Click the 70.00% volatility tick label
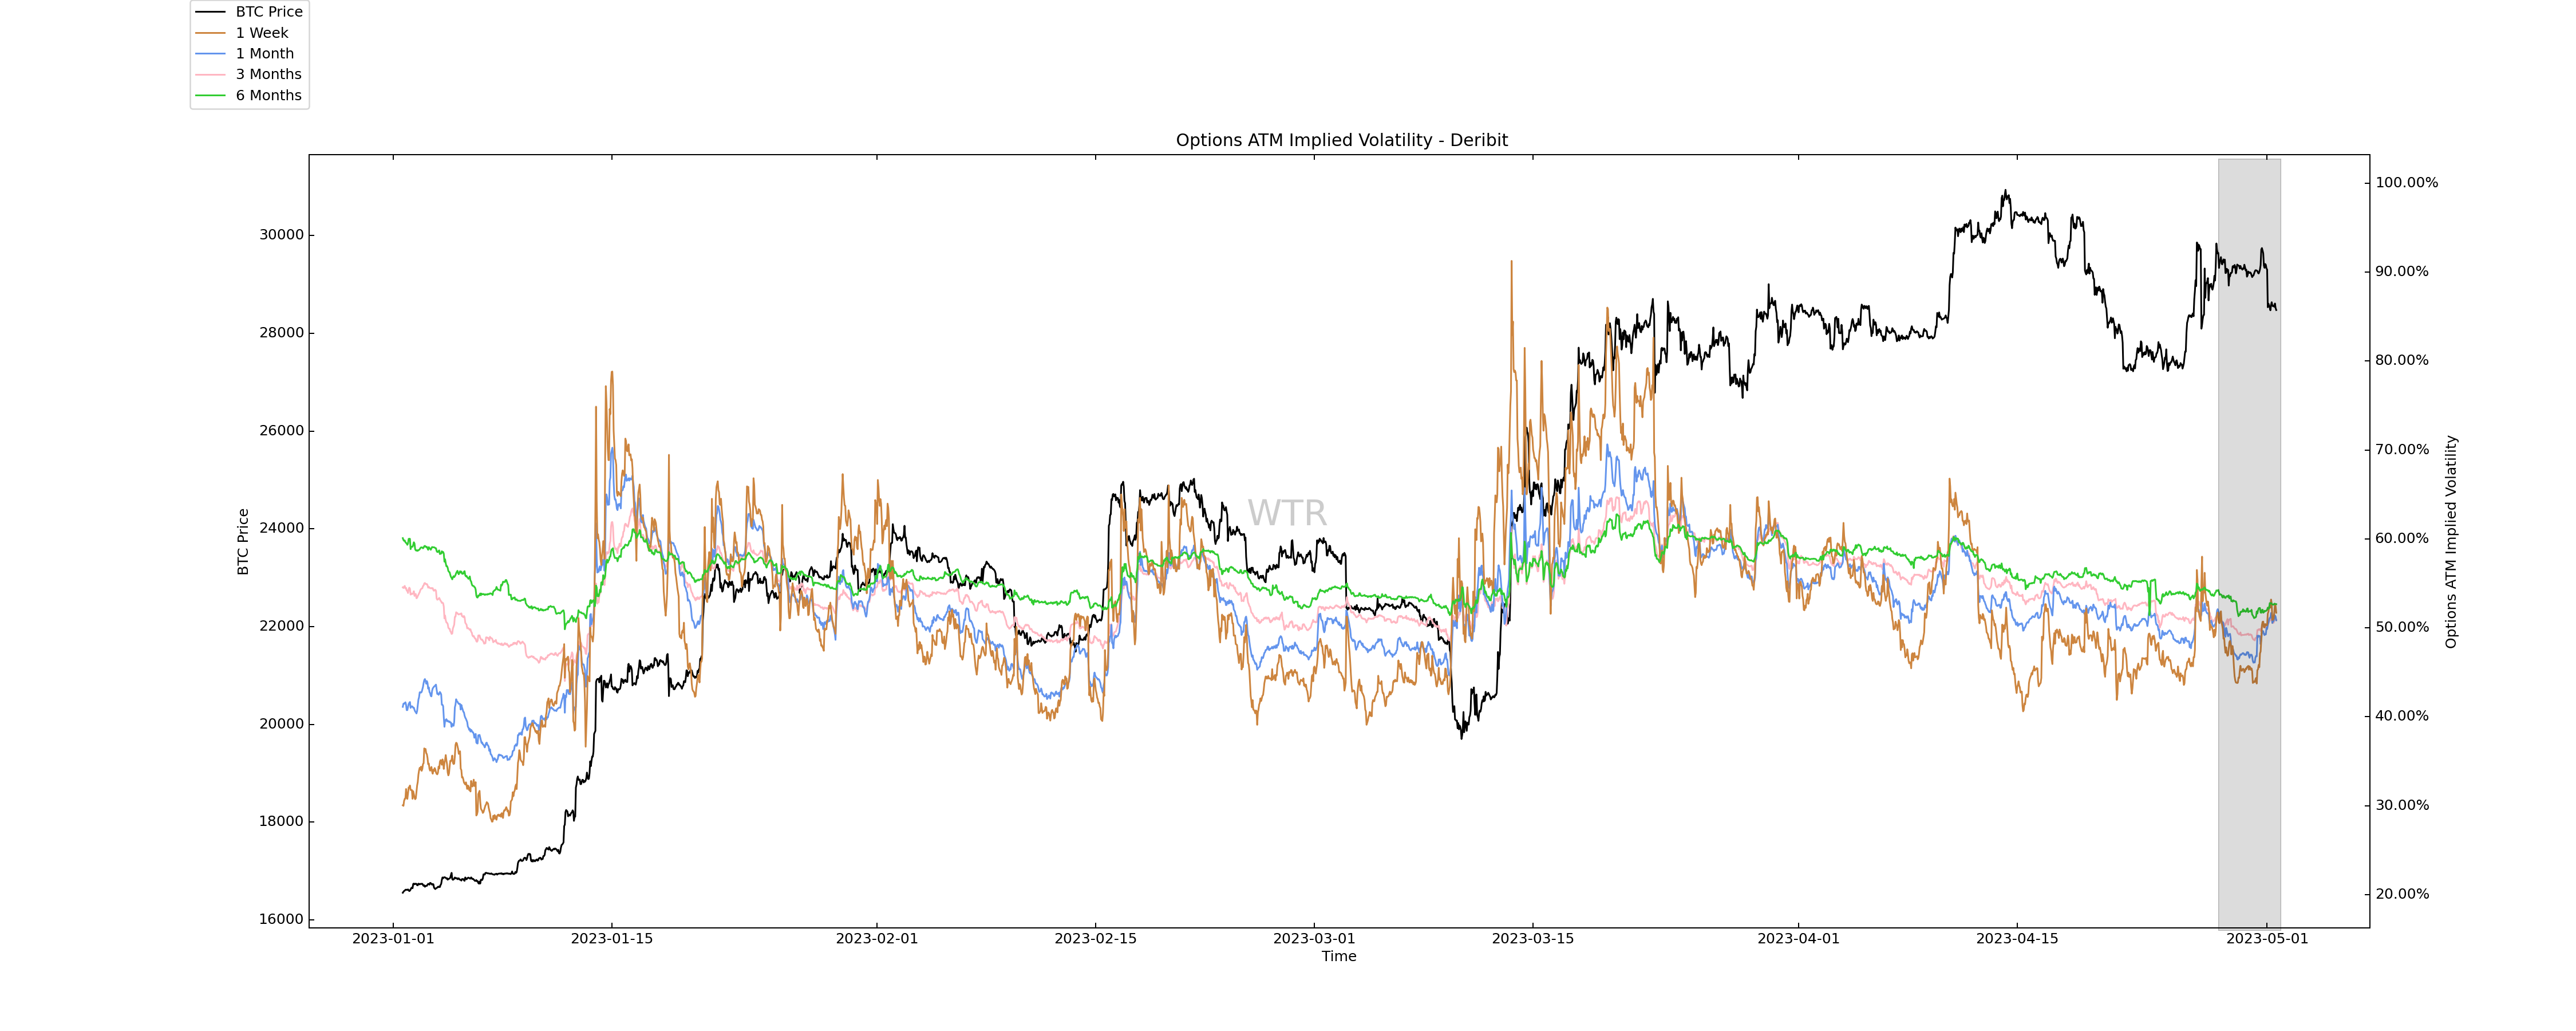 point(2402,450)
